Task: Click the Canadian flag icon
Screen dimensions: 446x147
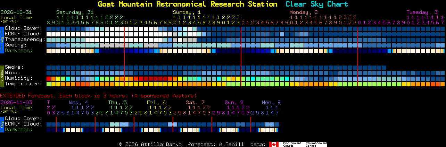Action: click(x=274, y=144)
